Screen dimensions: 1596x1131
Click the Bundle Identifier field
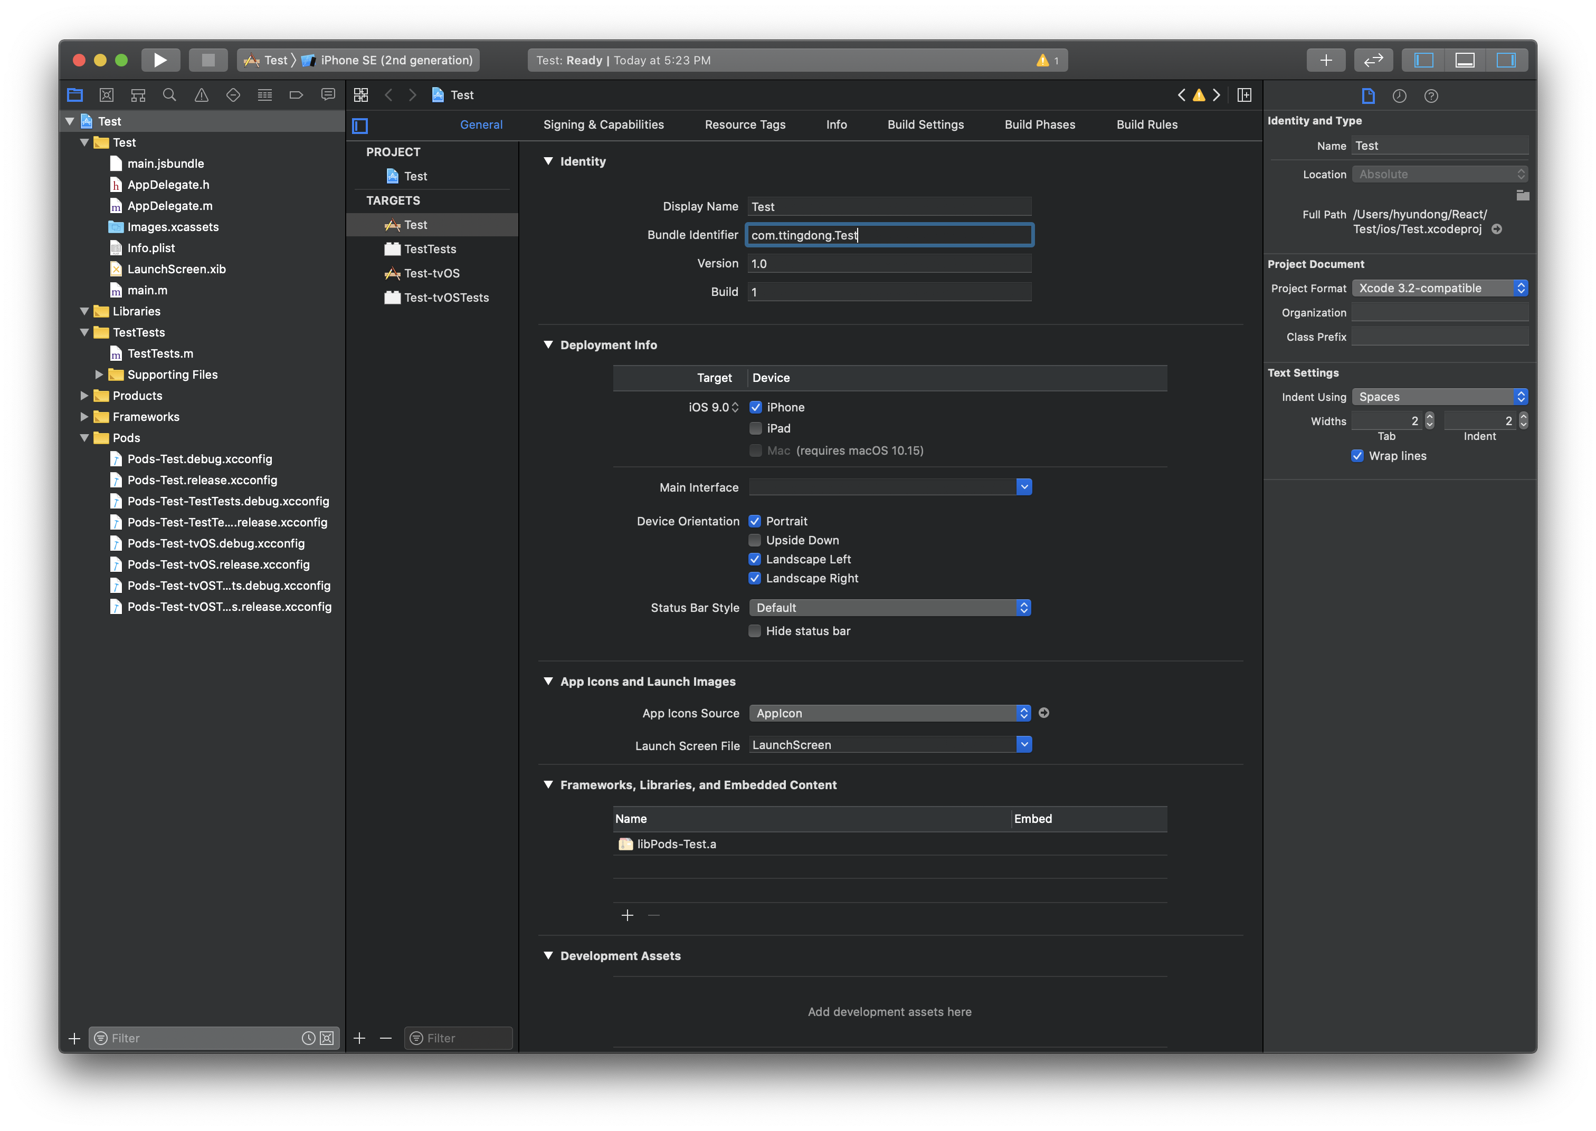890,235
